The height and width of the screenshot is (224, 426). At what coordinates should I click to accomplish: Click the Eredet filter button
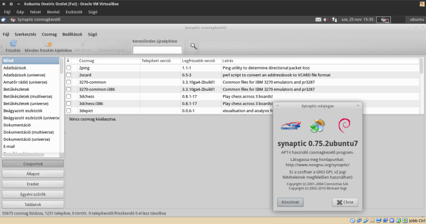(x=33, y=184)
